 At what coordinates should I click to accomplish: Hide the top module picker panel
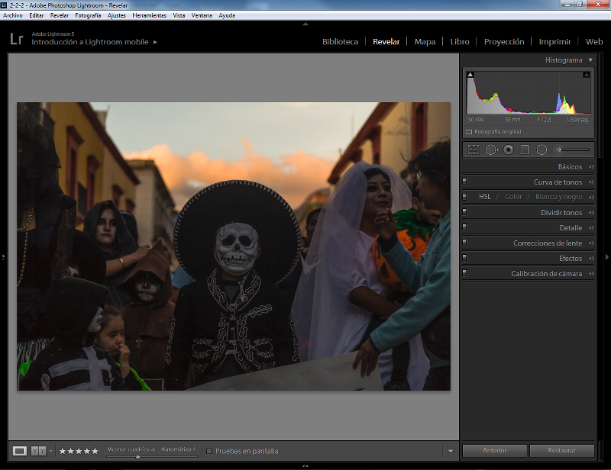(305, 24)
